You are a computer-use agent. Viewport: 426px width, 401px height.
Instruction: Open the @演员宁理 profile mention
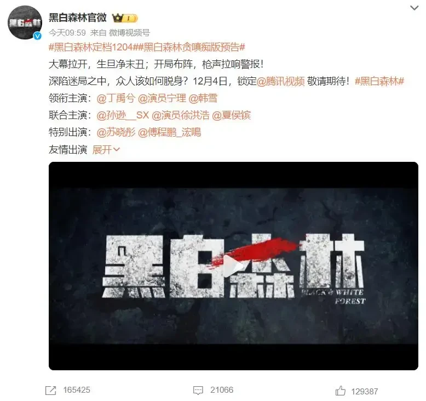162,98
